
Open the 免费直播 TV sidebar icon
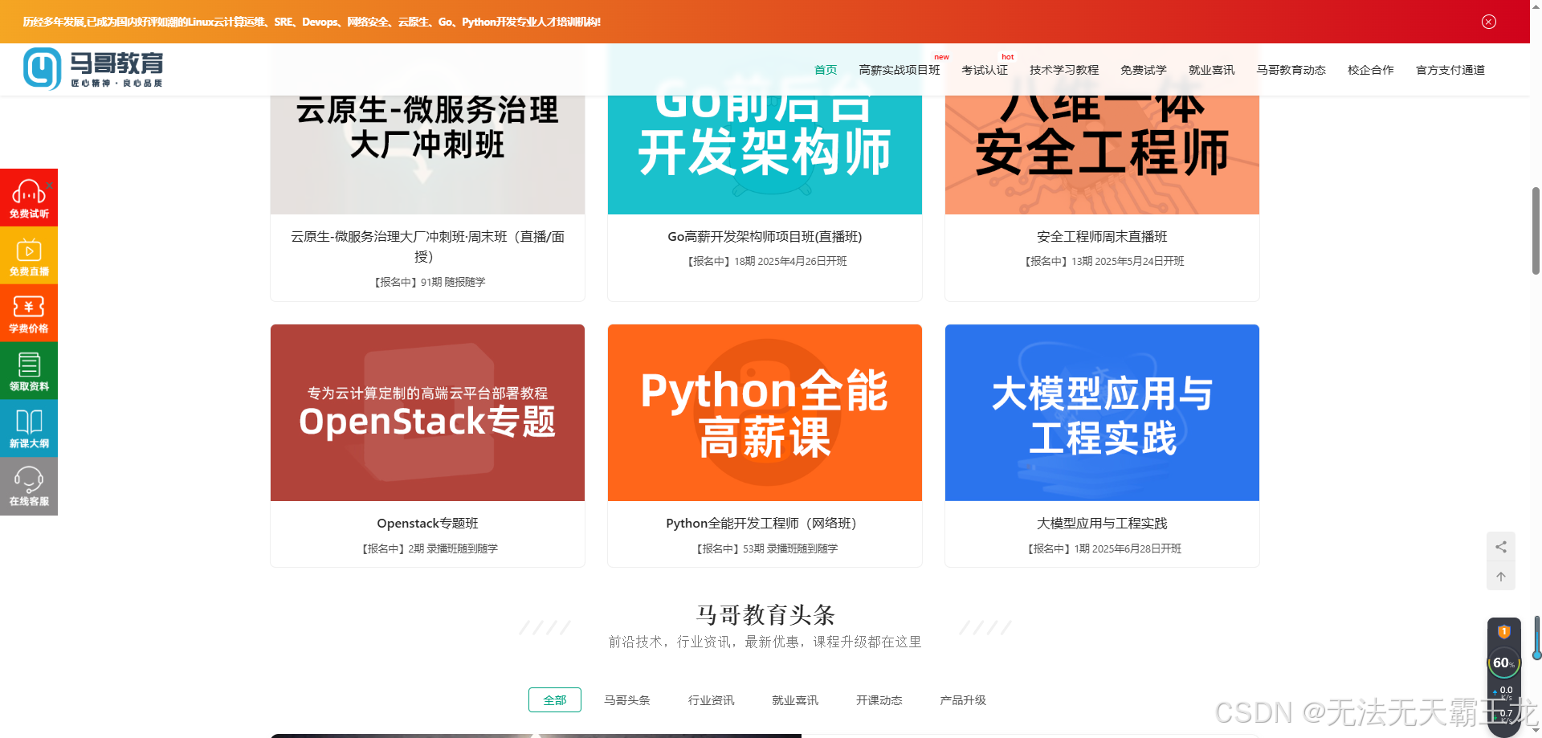(x=29, y=255)
